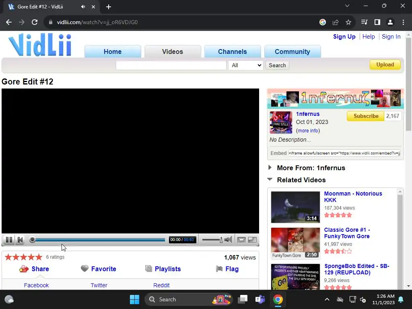Open the All search category dropdown
Viewport: 412px width, 309px height.
(246, 65)
